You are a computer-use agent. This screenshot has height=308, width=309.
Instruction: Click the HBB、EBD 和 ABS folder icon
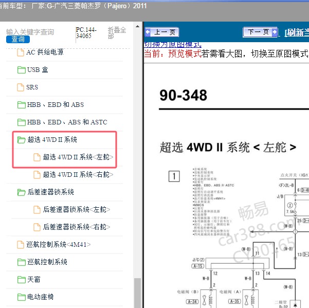coord(21,104)
